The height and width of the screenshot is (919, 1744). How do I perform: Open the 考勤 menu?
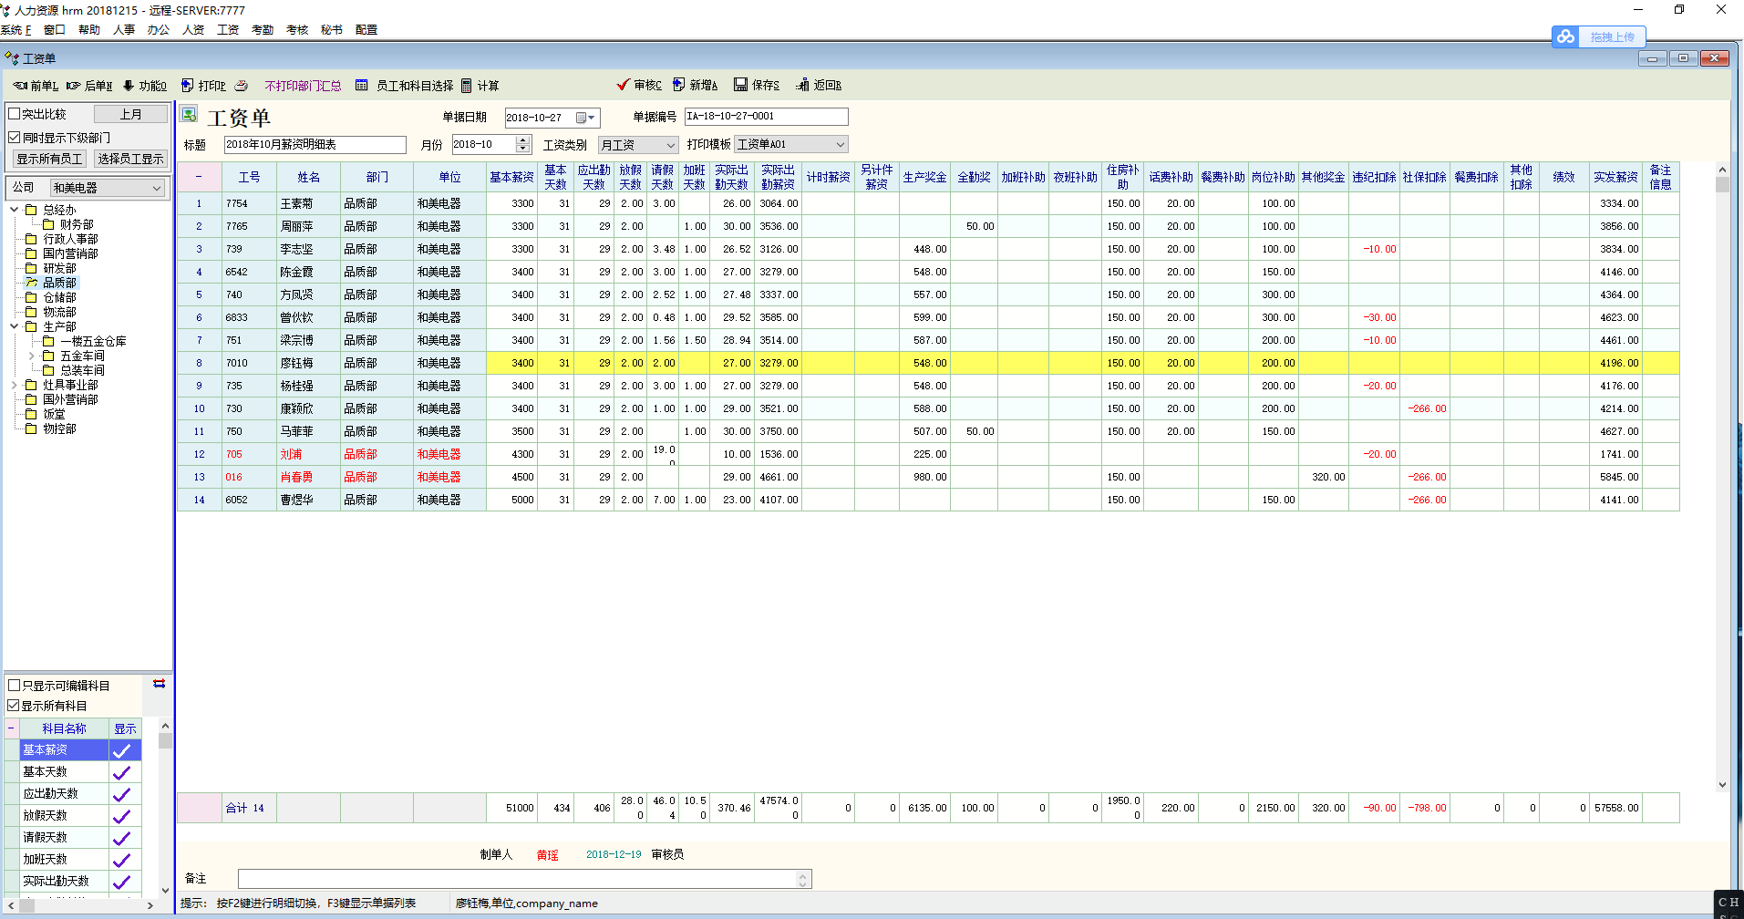(x=263, y=30)
